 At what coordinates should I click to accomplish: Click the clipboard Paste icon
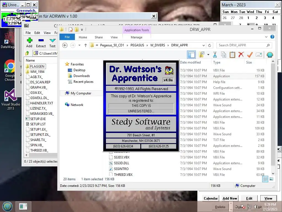tap(232, 55)
